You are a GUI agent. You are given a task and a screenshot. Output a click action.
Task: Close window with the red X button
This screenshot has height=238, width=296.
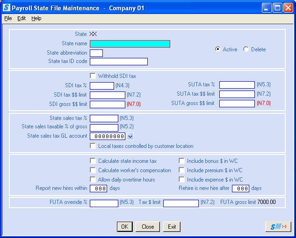pyautogui.click(x=288, y=8)
